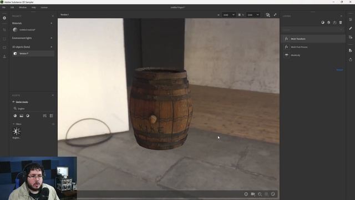Expand the viewport to fullscreen
Screen dimensions: 355x200
coord(275,15)
